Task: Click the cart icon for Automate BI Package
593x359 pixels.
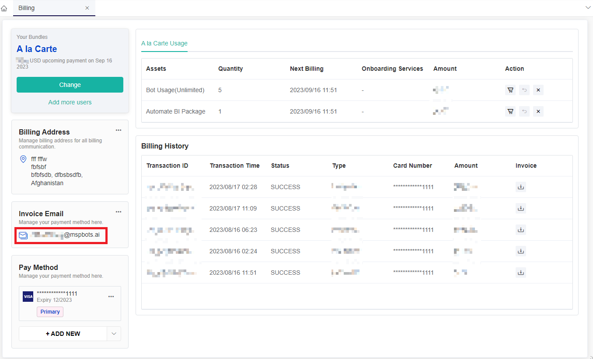Action: coord(510,111)
